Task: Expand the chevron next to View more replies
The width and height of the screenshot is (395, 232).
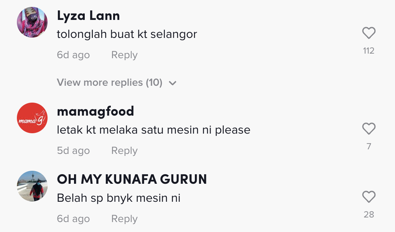Action: point(173,83)
